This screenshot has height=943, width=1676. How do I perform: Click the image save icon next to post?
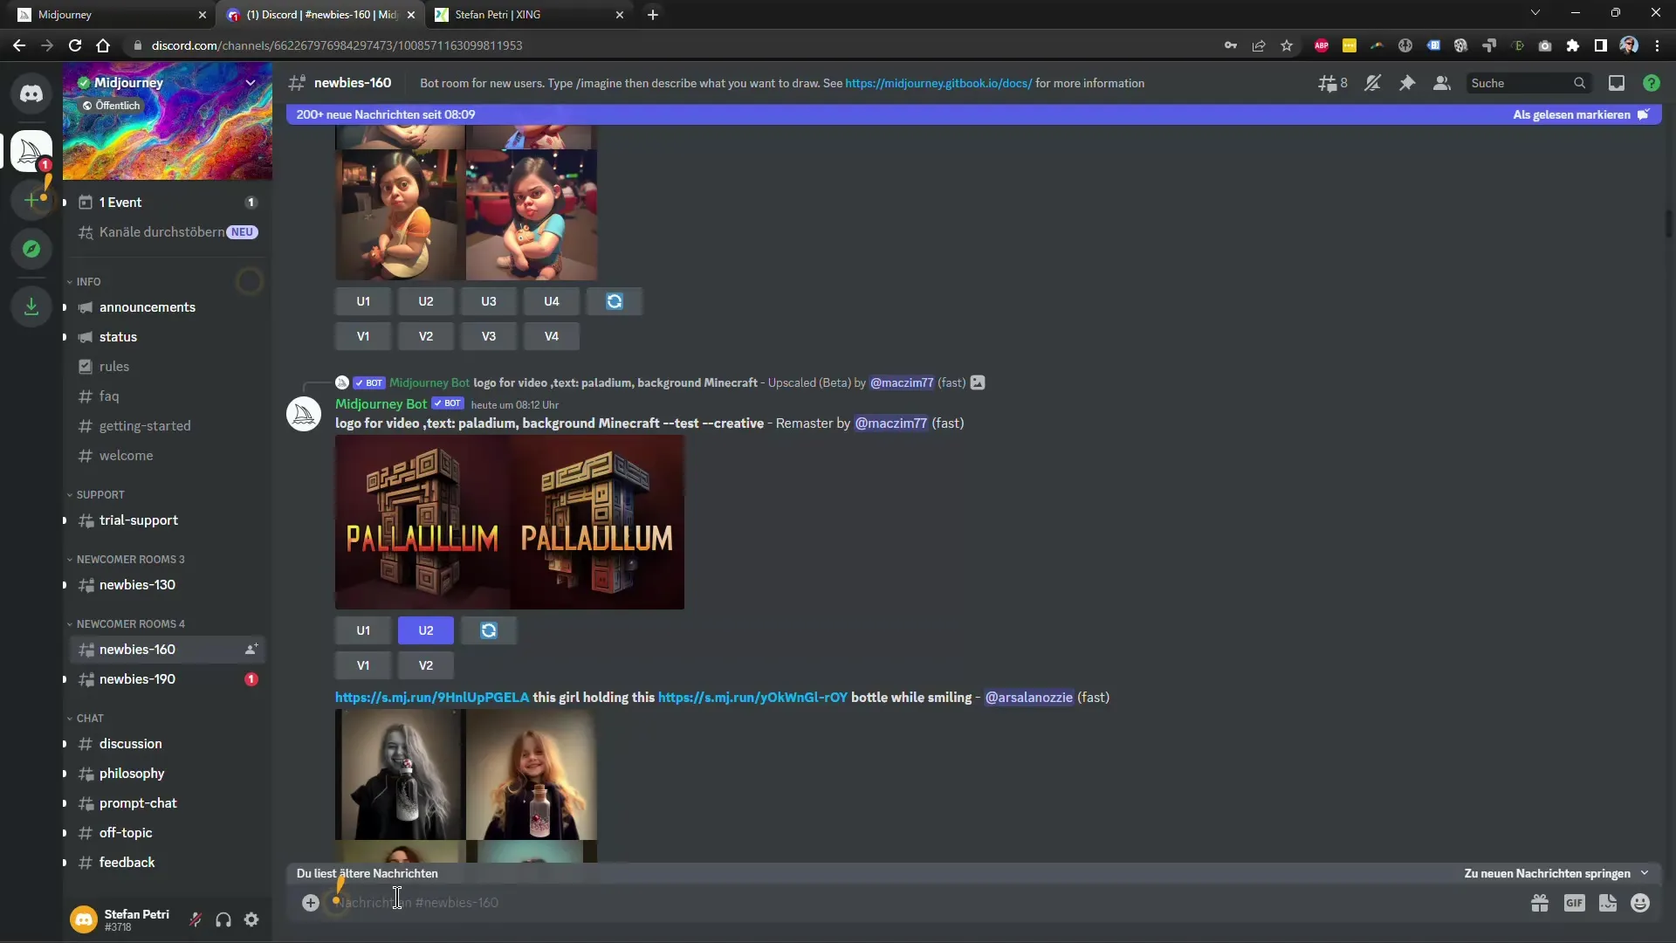[x=979, y=382]
